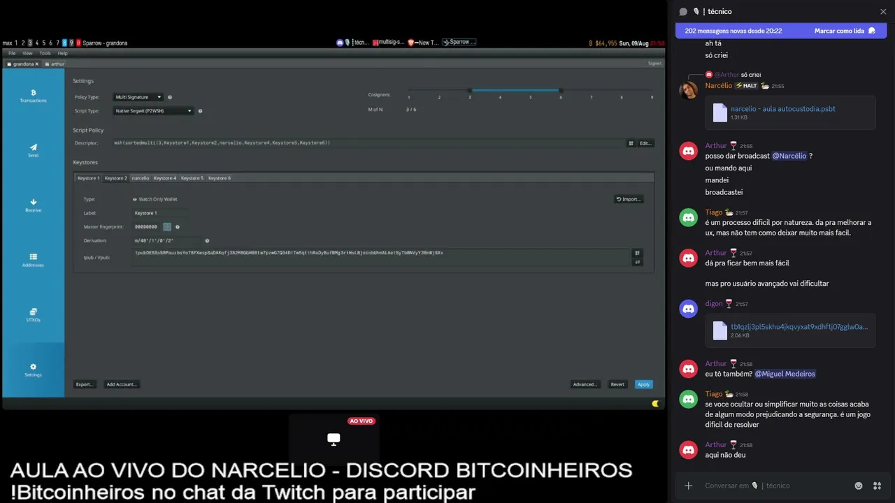
Task: Click the keystore Label input field
Action: click(x=160, y=213)
